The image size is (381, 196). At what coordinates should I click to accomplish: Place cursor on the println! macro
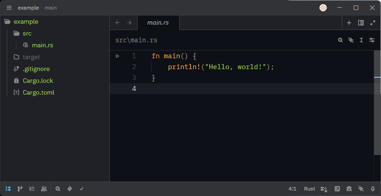[184, 67]
